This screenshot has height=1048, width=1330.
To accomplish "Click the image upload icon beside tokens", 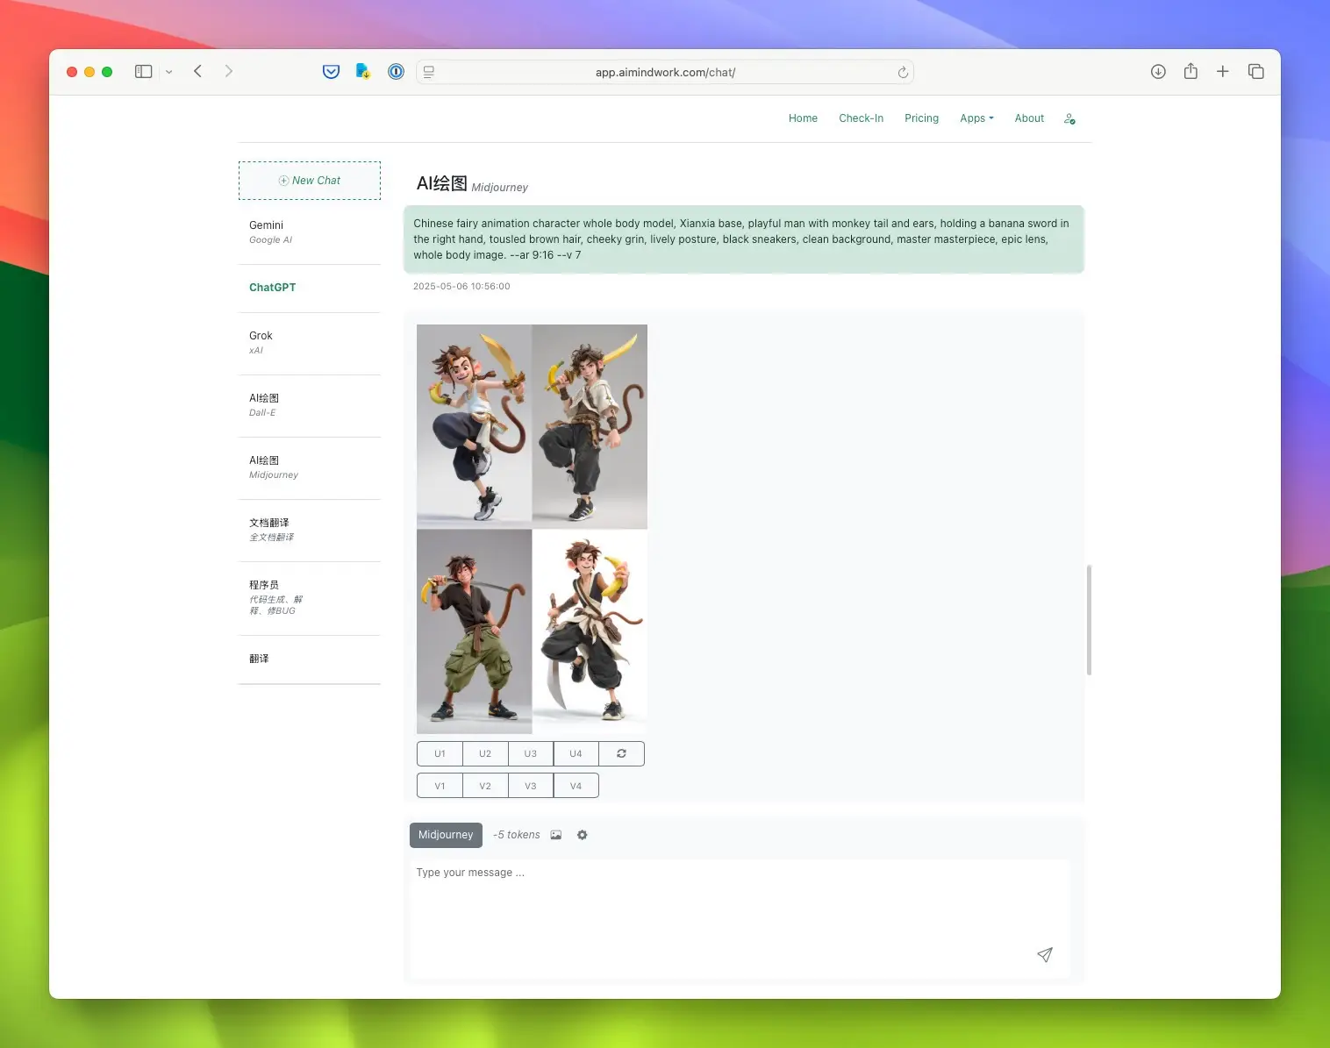I will (556, 835).
